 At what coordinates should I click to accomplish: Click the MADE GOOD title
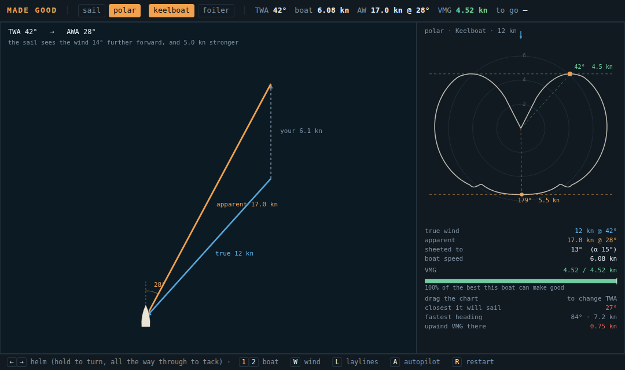[x=32, y=10]
